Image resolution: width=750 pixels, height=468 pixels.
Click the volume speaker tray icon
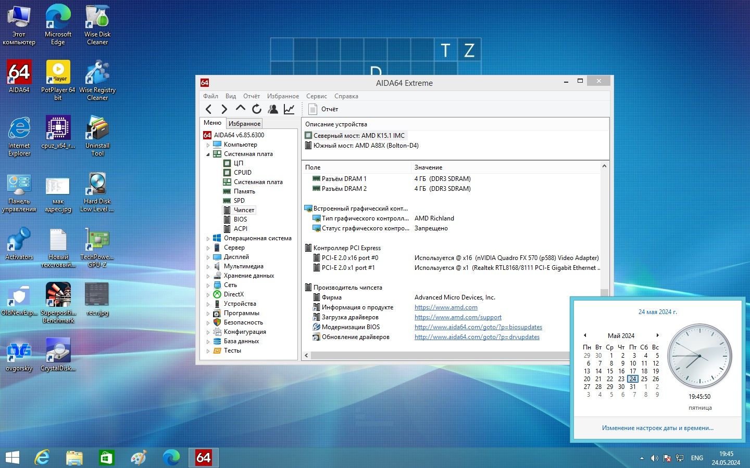[655, 458]
